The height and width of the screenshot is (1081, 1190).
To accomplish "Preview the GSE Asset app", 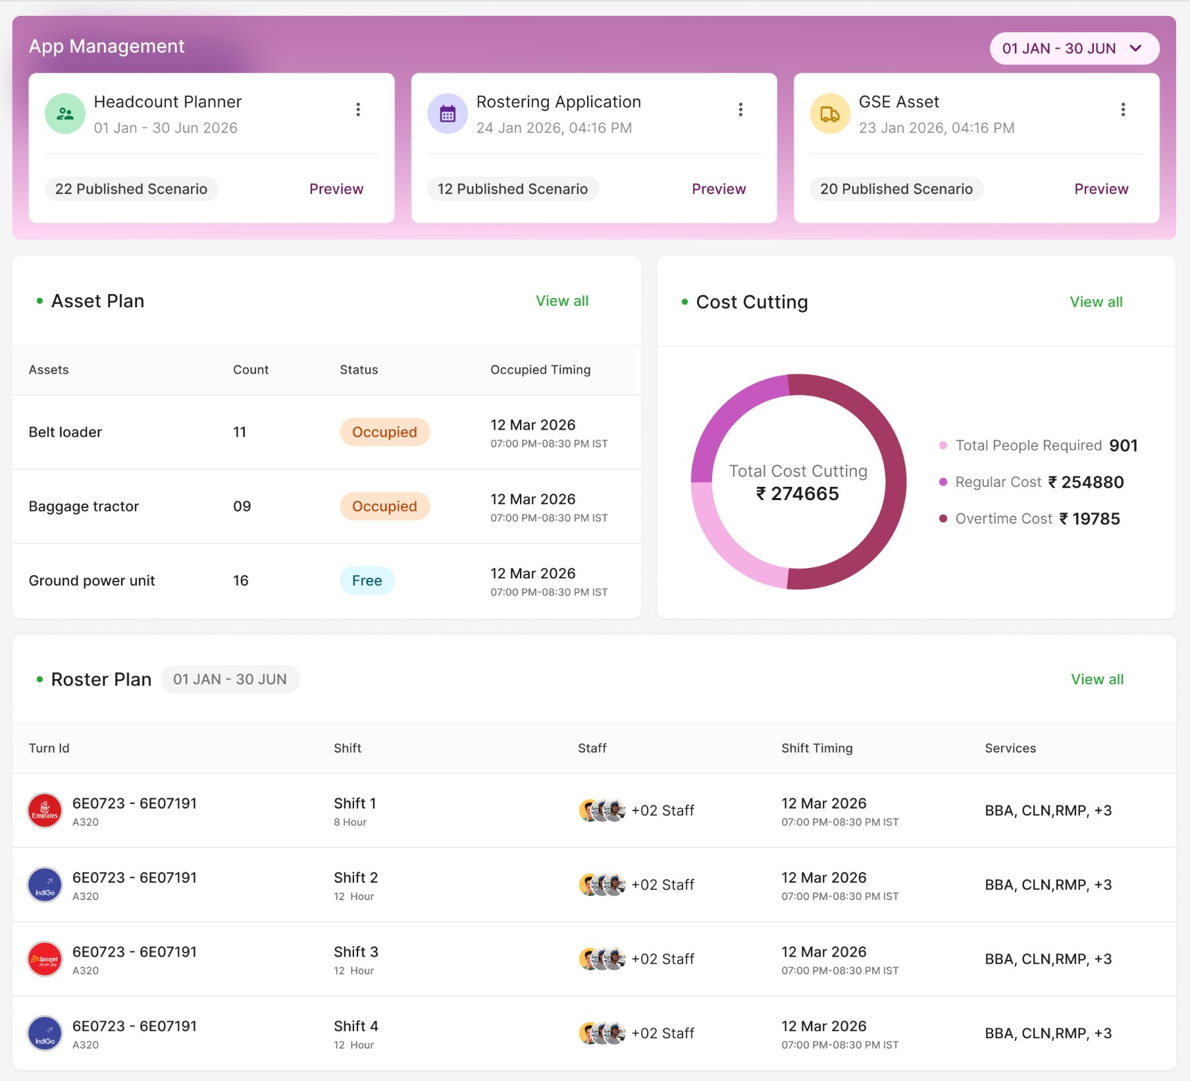I will click(1101, 189).
